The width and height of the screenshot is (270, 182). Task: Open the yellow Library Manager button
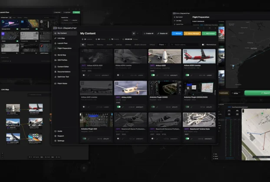[x=192, y=33]
